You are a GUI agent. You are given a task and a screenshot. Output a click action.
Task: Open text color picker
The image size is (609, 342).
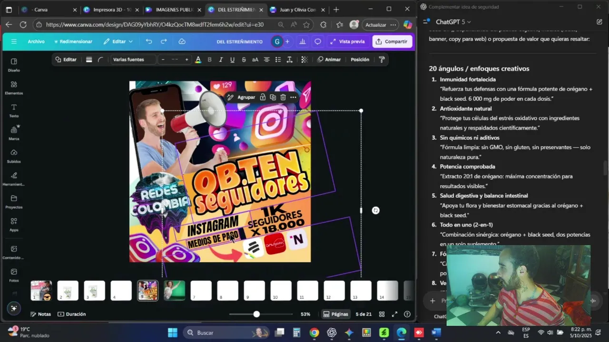[x=198, y=60]
